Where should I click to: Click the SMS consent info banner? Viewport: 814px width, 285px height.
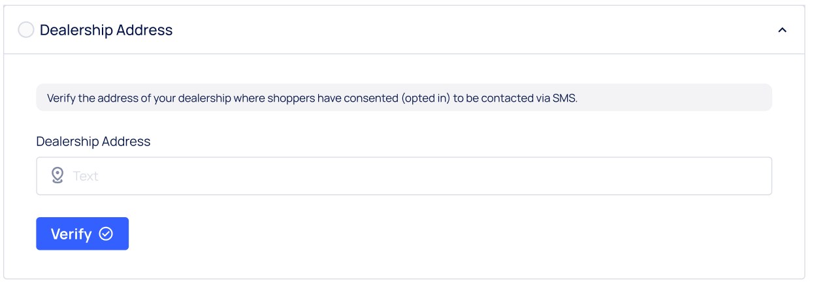(x=404, y=98)
